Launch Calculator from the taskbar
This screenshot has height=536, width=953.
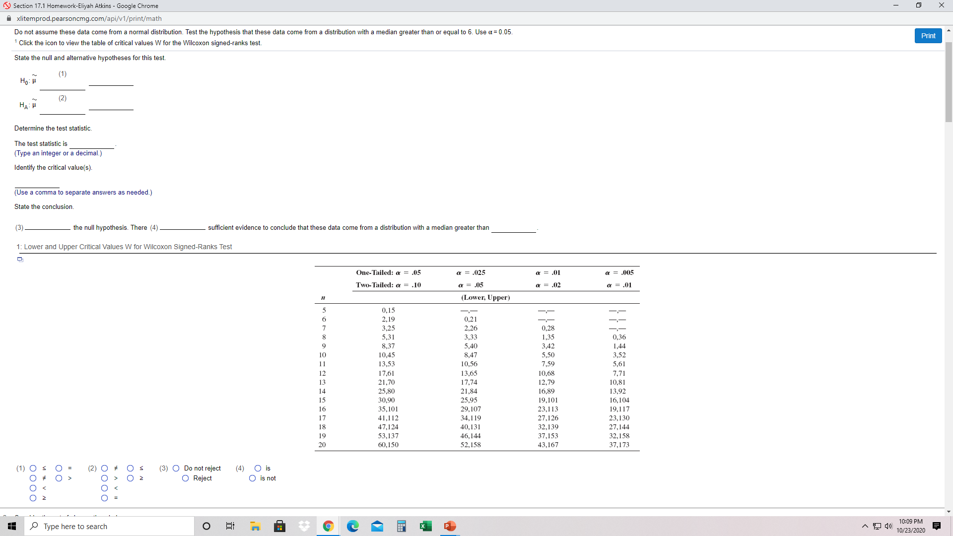click(x=402, y=526)
